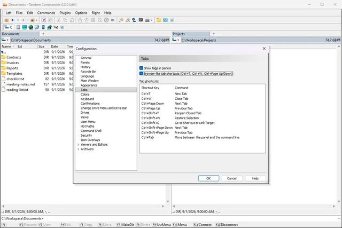Click the Copy to clipboard icon
342x228 pixels.
click(65, 20)
